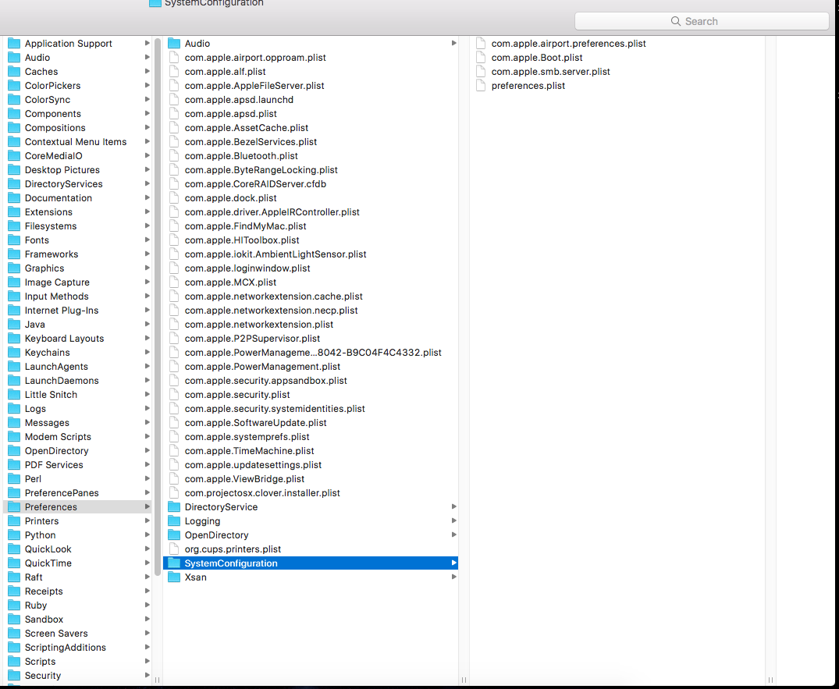Expand DirectoryService folder chevron
The width and height of the screenshot is (839, 689).
coord(453,507)
